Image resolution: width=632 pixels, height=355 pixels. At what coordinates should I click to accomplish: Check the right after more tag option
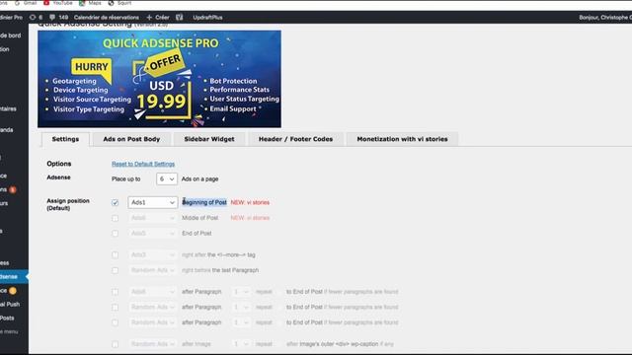115,254
